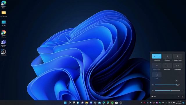Toggle Wi-Fi off in quick settings
This screenshot has height=105, width=186.
[154, 56]
